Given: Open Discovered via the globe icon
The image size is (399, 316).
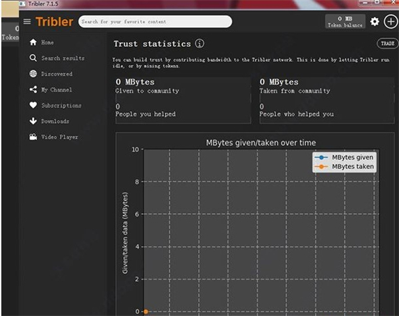Looking at the screenshot, I should 33,74.
